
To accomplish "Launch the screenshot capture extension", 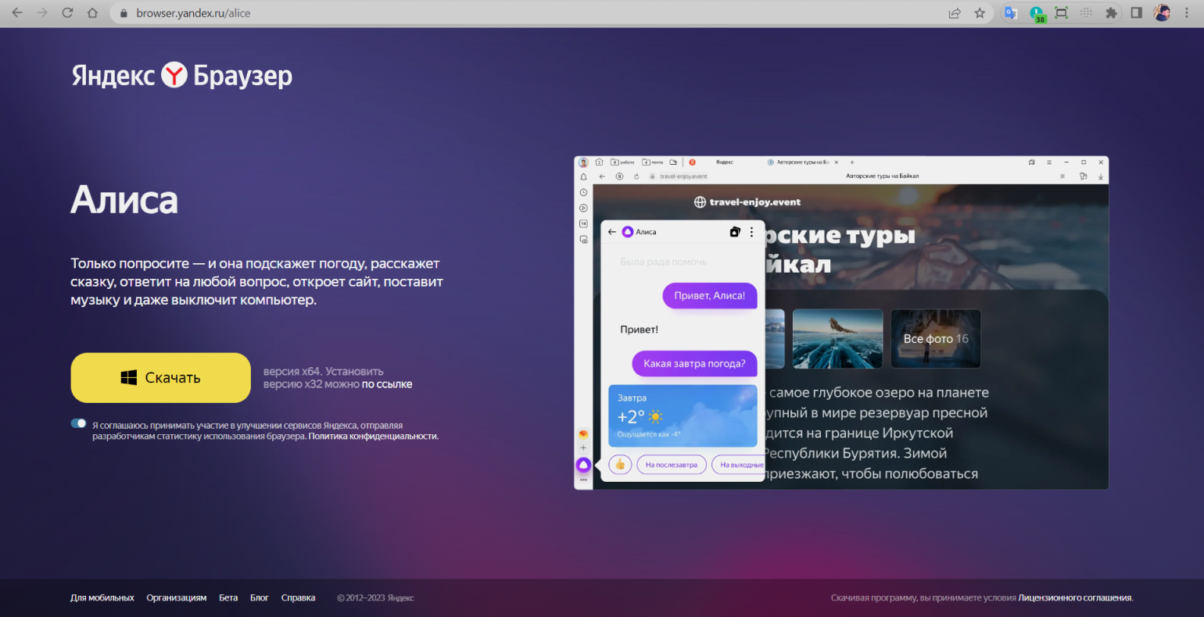I will click(1062, 13).
